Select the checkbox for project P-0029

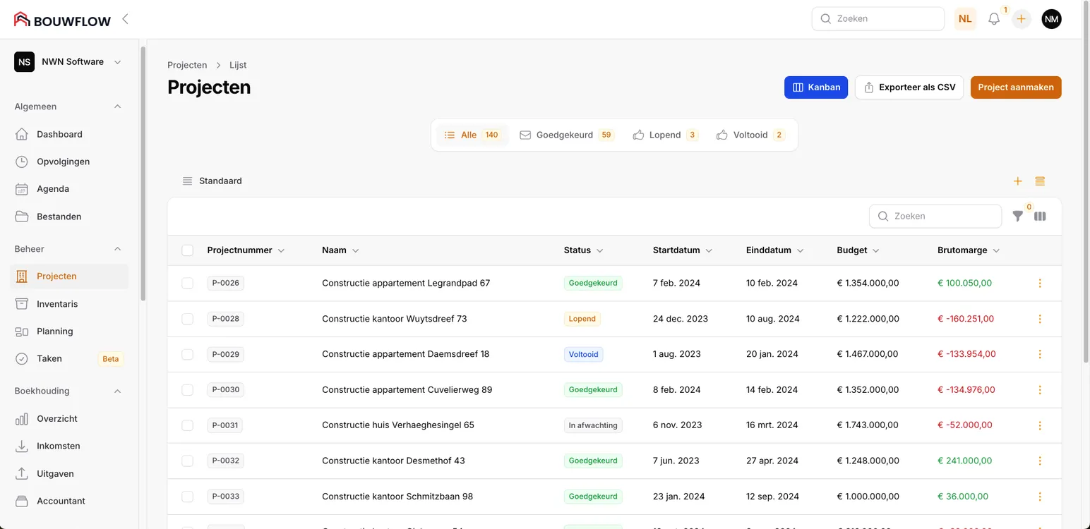187,354
